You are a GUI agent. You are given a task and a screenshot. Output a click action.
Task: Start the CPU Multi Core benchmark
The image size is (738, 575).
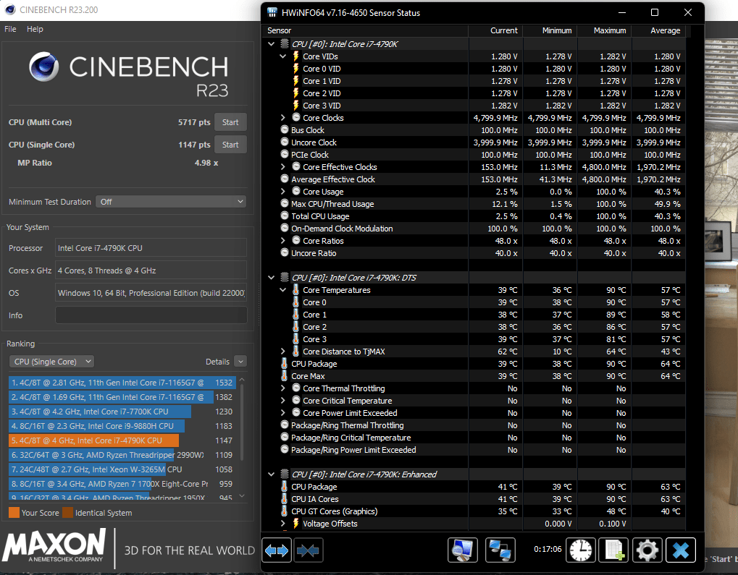[x=230, y=122]
